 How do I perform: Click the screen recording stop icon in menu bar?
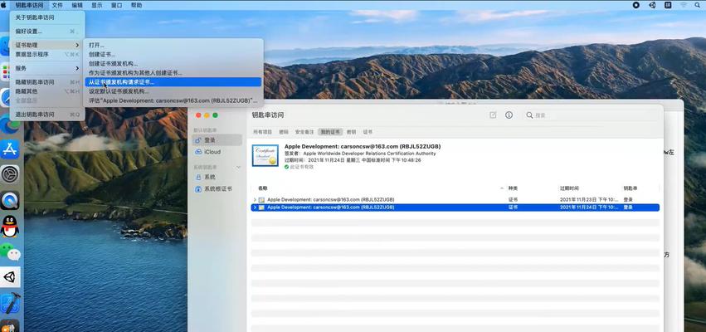pos(636,6)
